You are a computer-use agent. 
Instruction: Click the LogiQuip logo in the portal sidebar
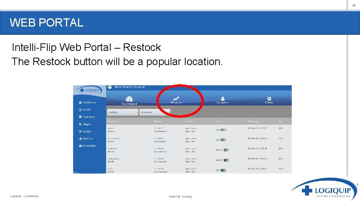(90, 90)
